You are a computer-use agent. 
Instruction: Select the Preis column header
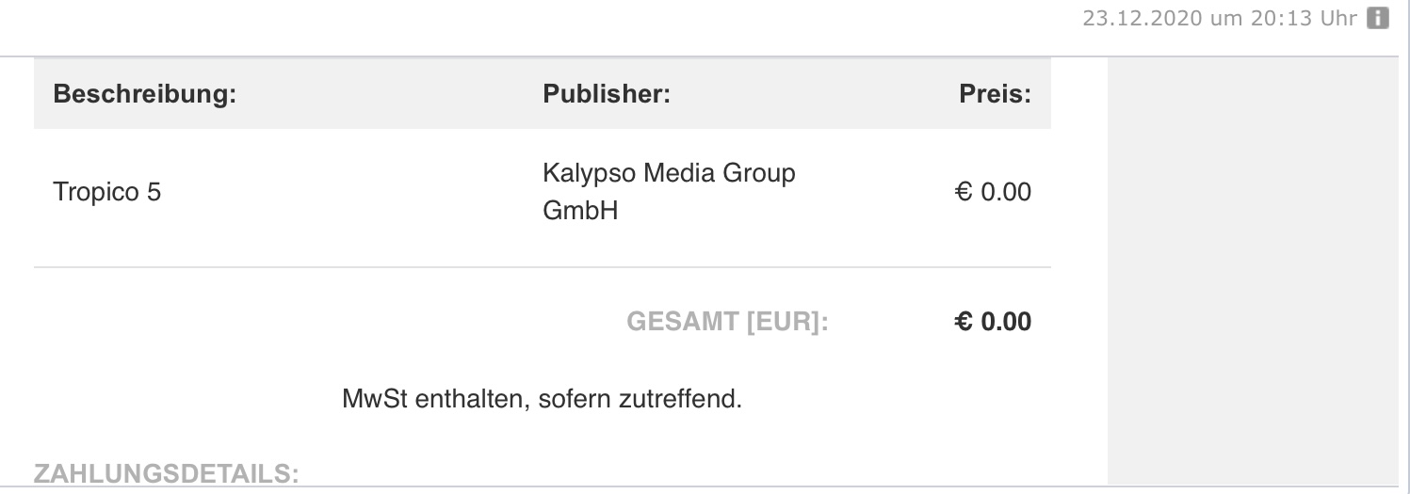[995, 94]
